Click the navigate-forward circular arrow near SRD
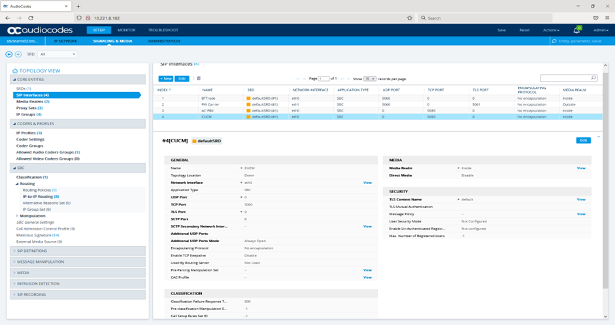Screen dimensions: 615x325 (x=18, y=54)
